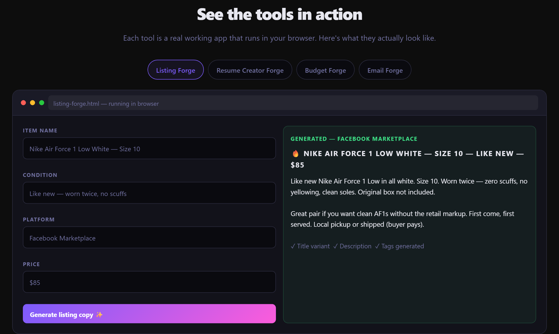Click the Tags generated checkmark
Image resolution: width=559 pixels, height=334 pixels.
377,246
